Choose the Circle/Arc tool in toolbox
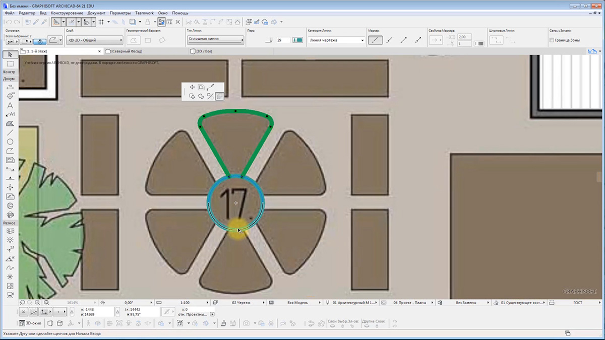This screenshot has width=605, height=340. [x=10, y=142]
